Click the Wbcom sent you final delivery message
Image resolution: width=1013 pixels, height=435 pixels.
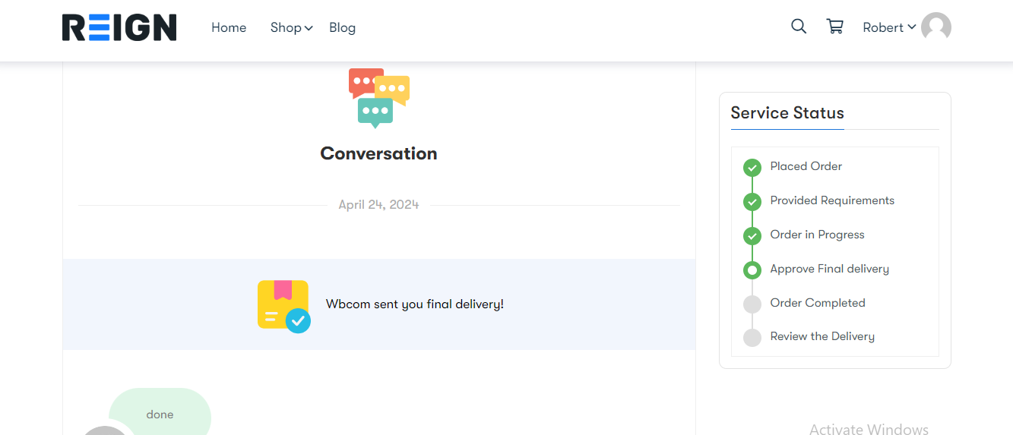click(415, 304)
